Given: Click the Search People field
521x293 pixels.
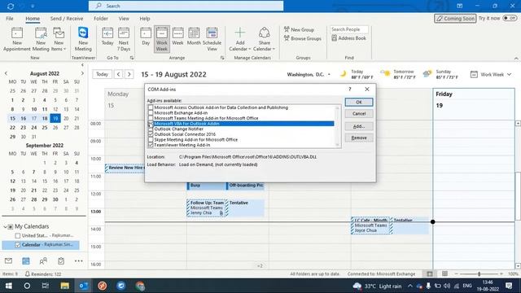Looking at the screenshot, I should click(x=349, y=29).
